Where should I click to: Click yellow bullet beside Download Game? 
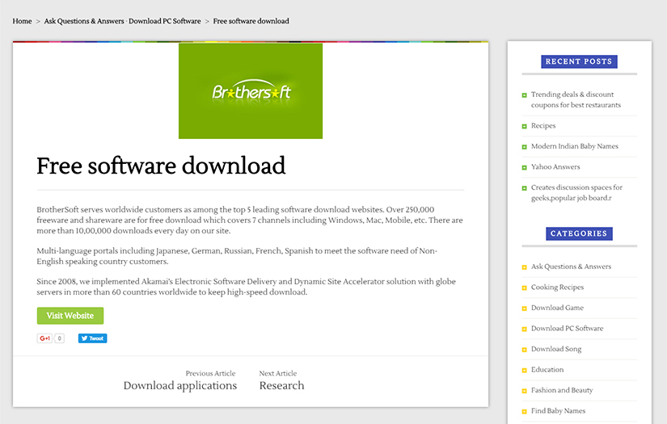coord(524,309)
